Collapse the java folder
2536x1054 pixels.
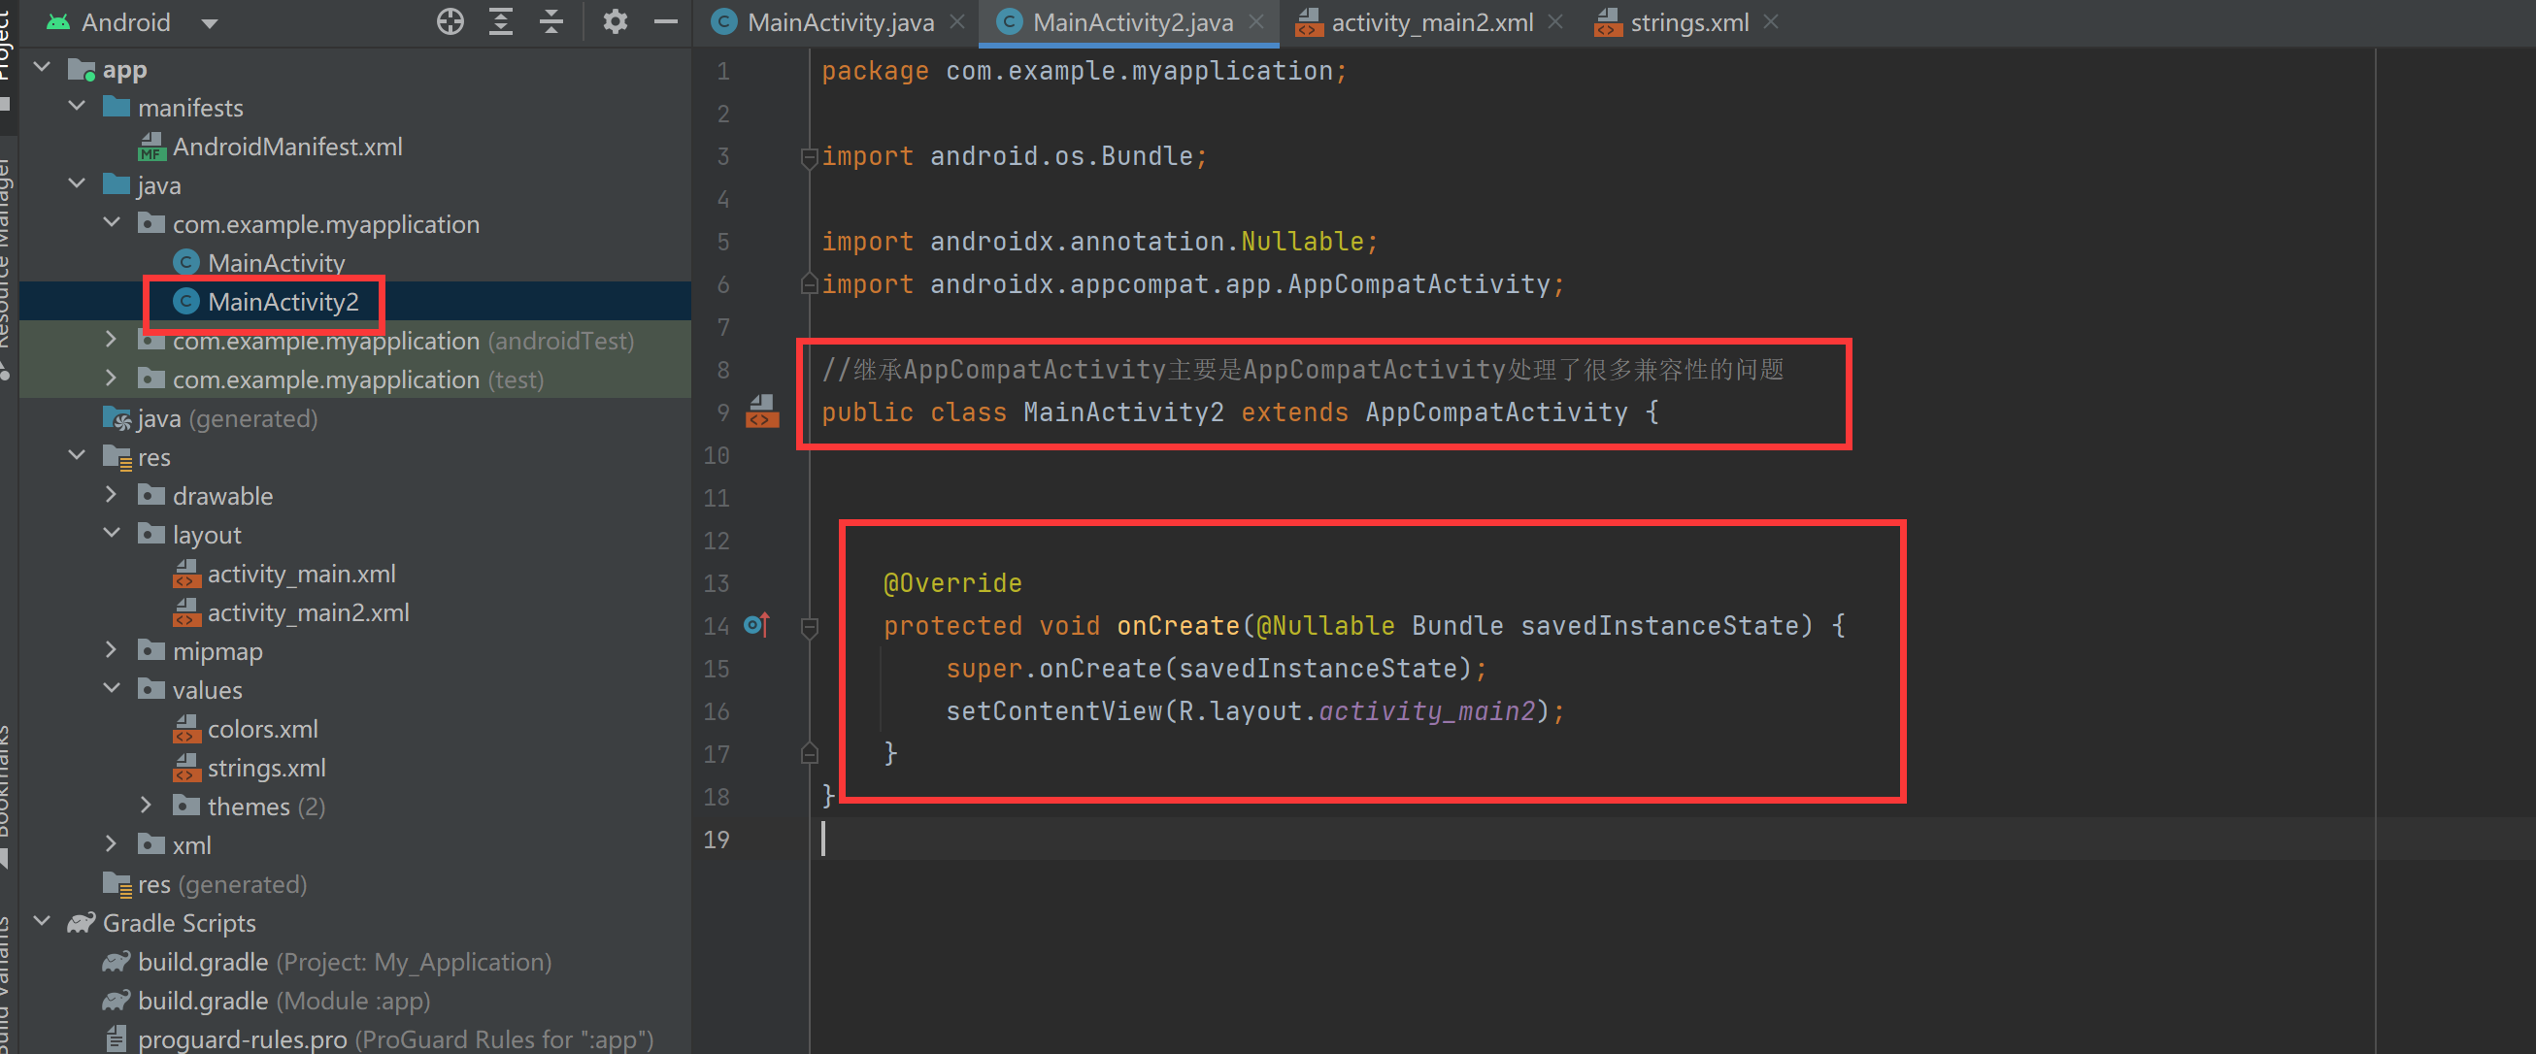78,184
